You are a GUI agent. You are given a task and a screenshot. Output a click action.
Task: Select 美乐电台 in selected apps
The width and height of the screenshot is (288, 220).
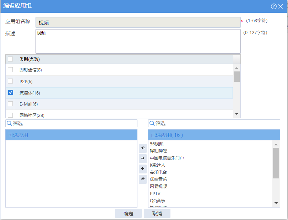(x=158, y=172)
